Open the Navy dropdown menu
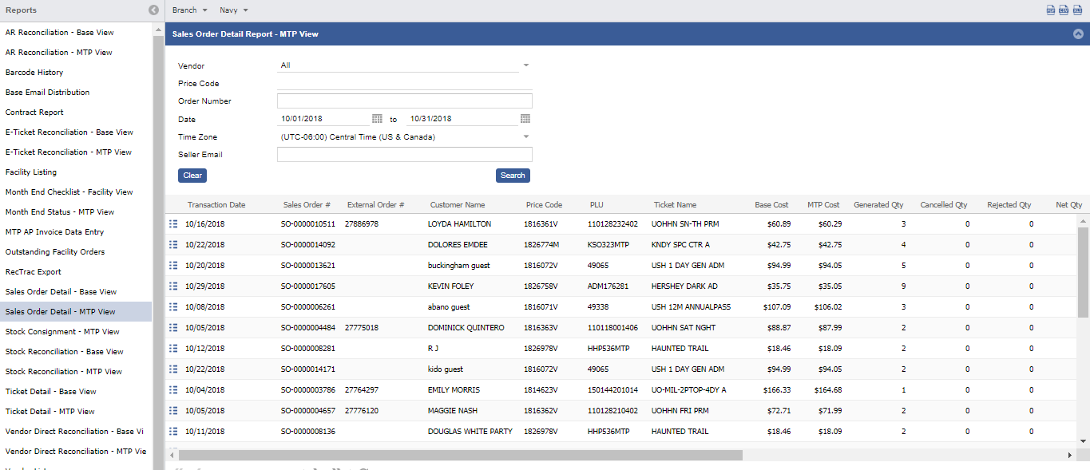 point(234,10)
